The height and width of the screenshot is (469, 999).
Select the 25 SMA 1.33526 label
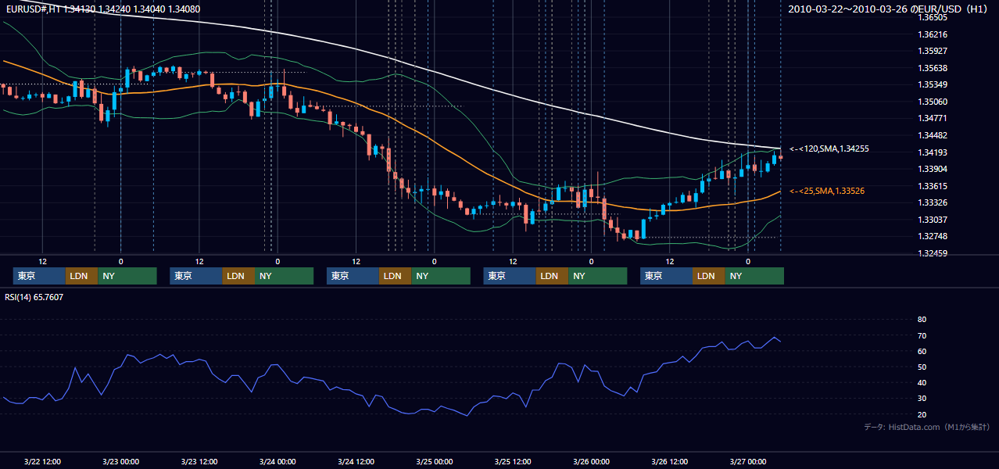(x=827, y=191)
